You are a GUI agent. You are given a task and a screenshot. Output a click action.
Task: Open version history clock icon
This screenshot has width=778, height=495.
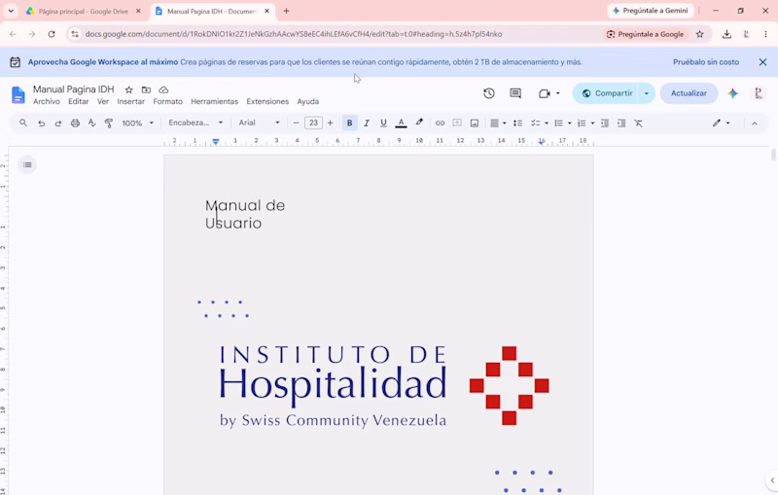[x=489, y=93]
